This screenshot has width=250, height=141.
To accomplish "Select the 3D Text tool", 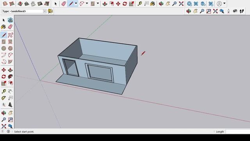I will pos(10,105).
